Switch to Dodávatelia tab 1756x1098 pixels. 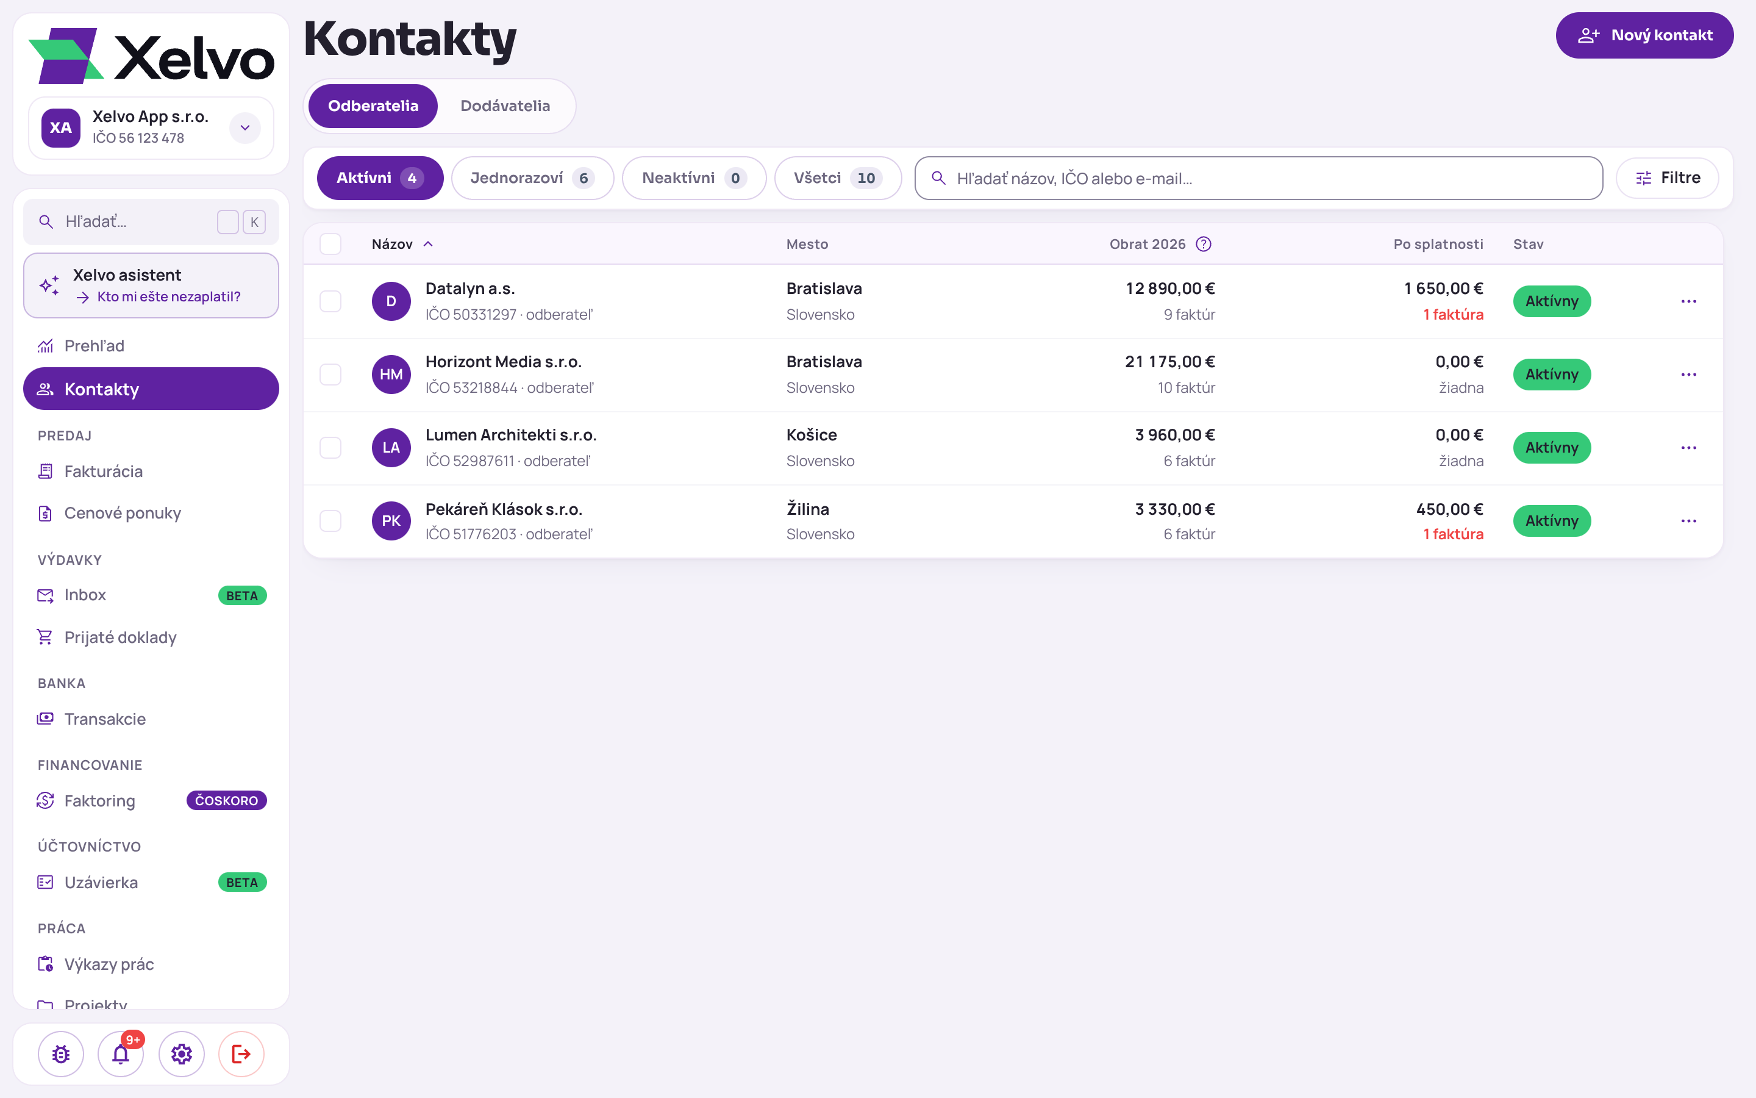pos(505,106)
